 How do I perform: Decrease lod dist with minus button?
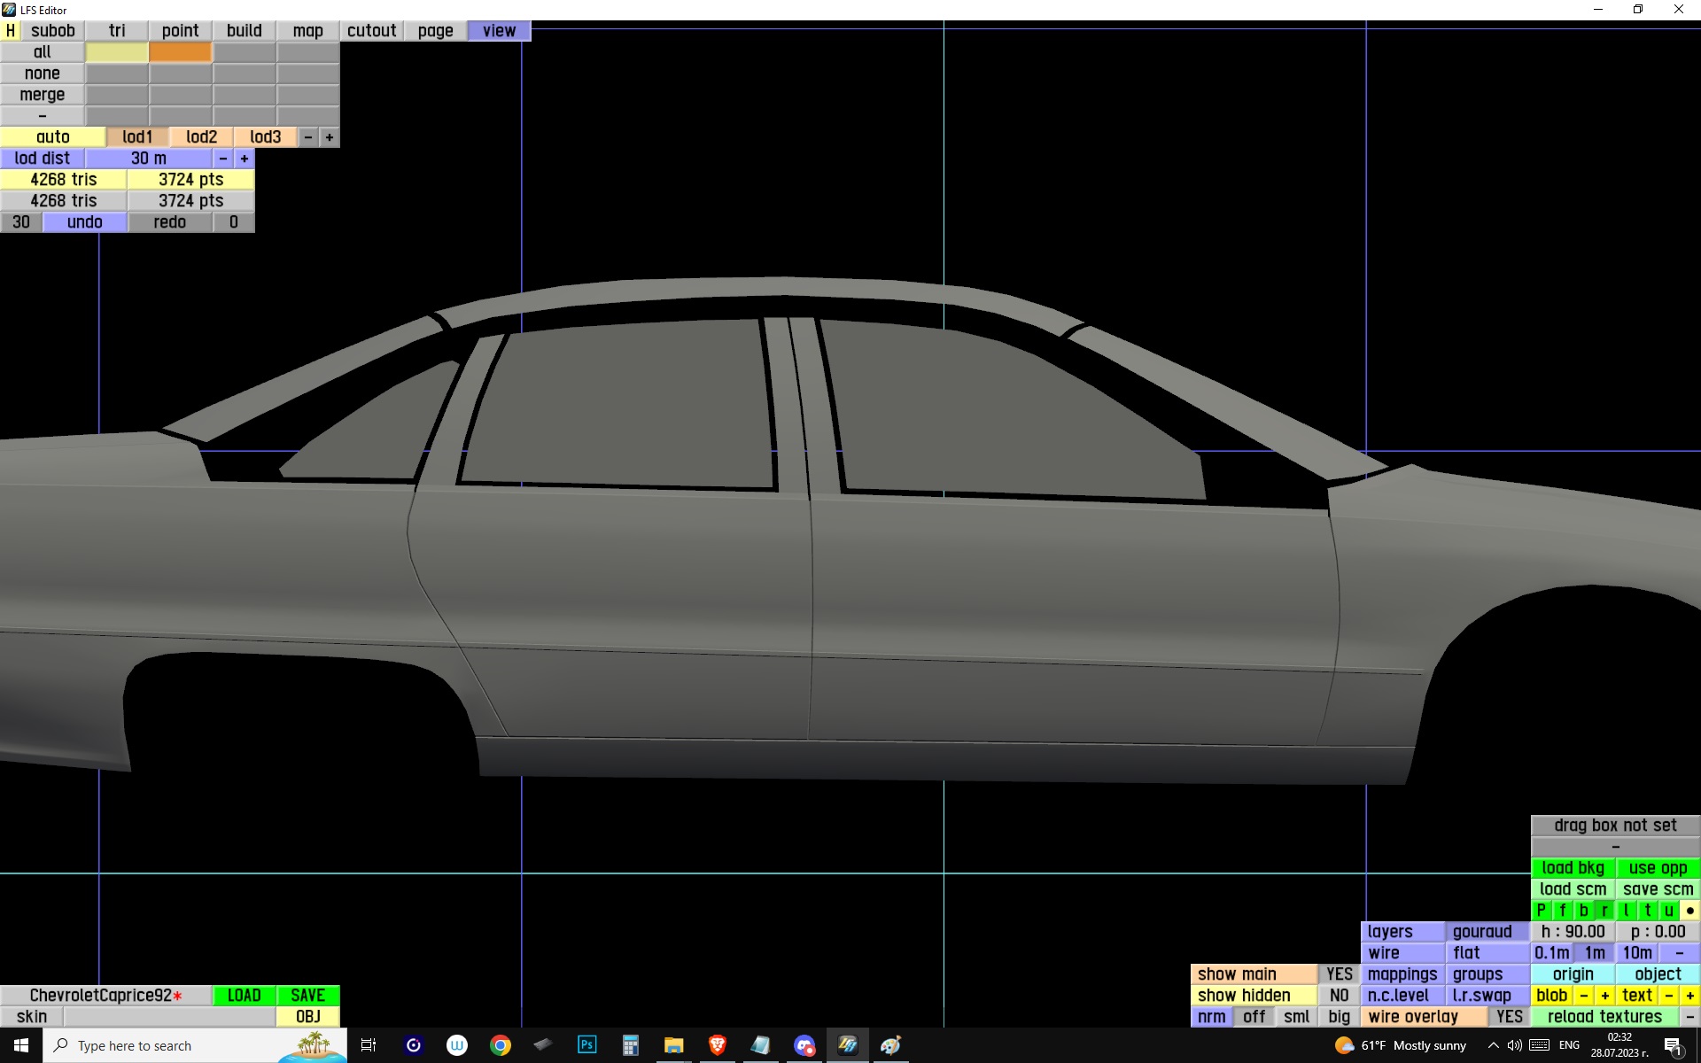coord(223,159)
